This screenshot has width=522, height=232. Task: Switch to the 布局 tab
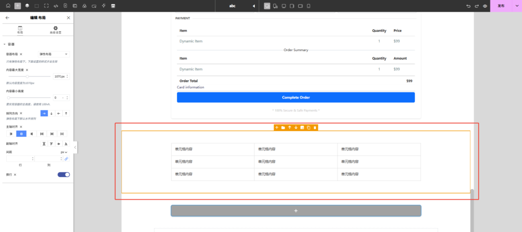click(20, 30)
